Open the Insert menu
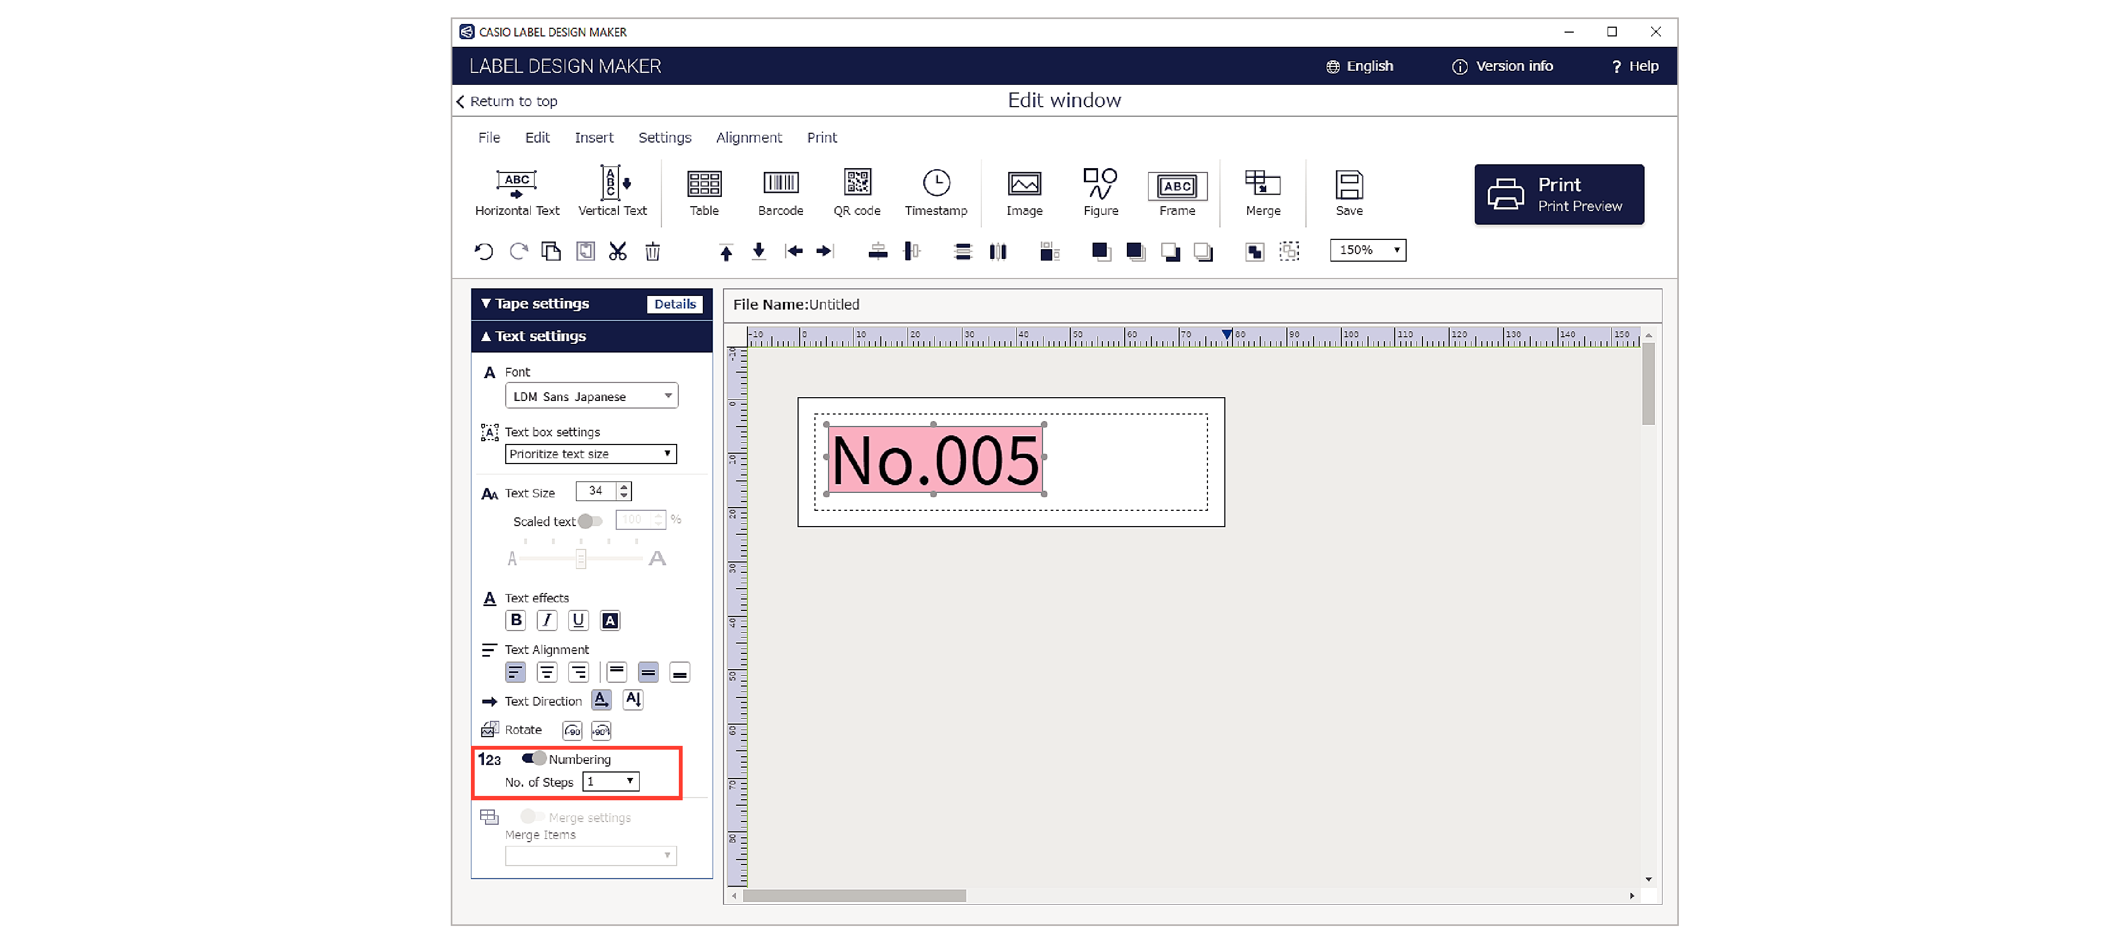The height and width of the screenshot is (939, 2122). point(593,138)
